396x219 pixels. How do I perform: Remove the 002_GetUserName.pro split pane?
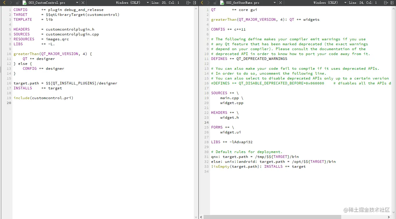click(x=393, y=3)
